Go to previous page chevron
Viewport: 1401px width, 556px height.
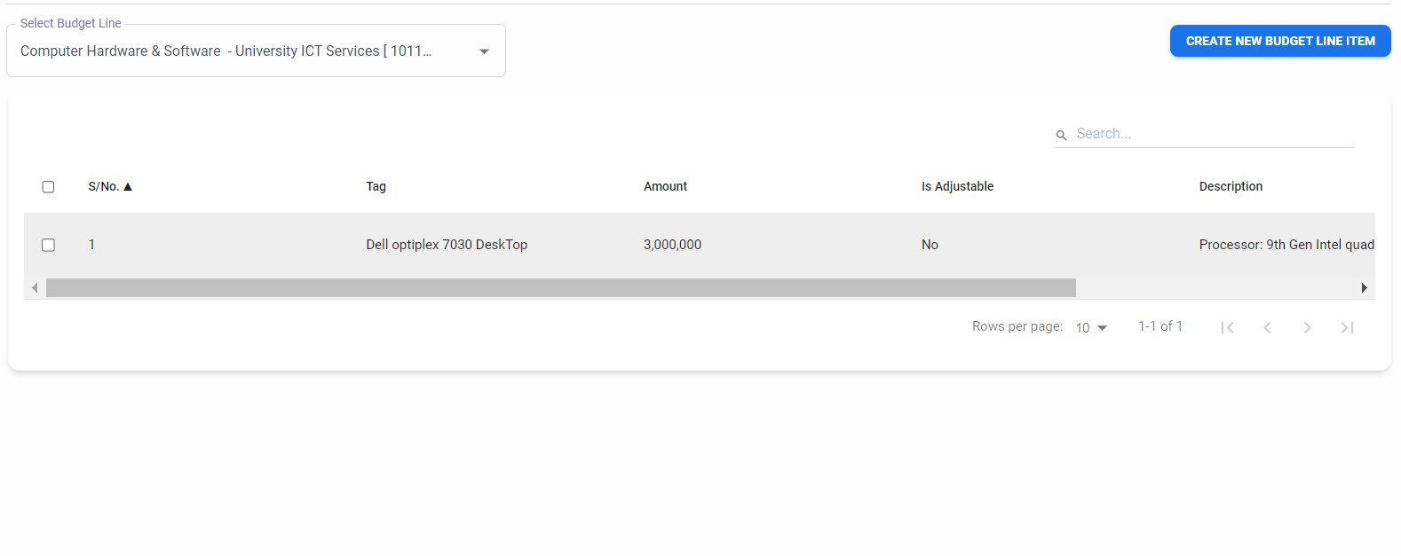pyautogui.click(x=1267, y=327)
